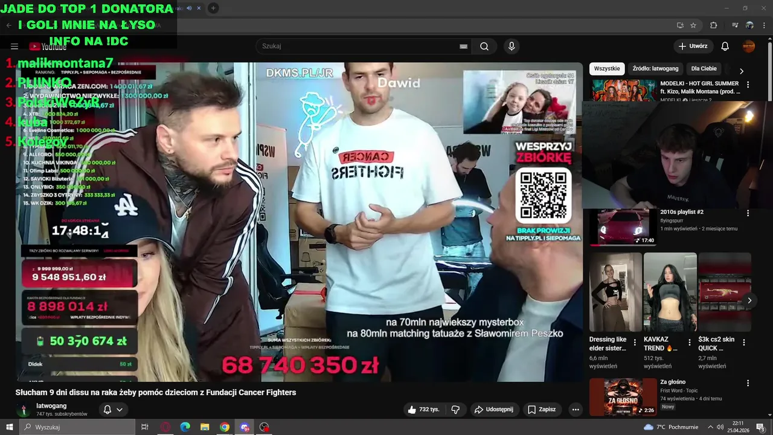Click the video title text

[x=156, y=393]
